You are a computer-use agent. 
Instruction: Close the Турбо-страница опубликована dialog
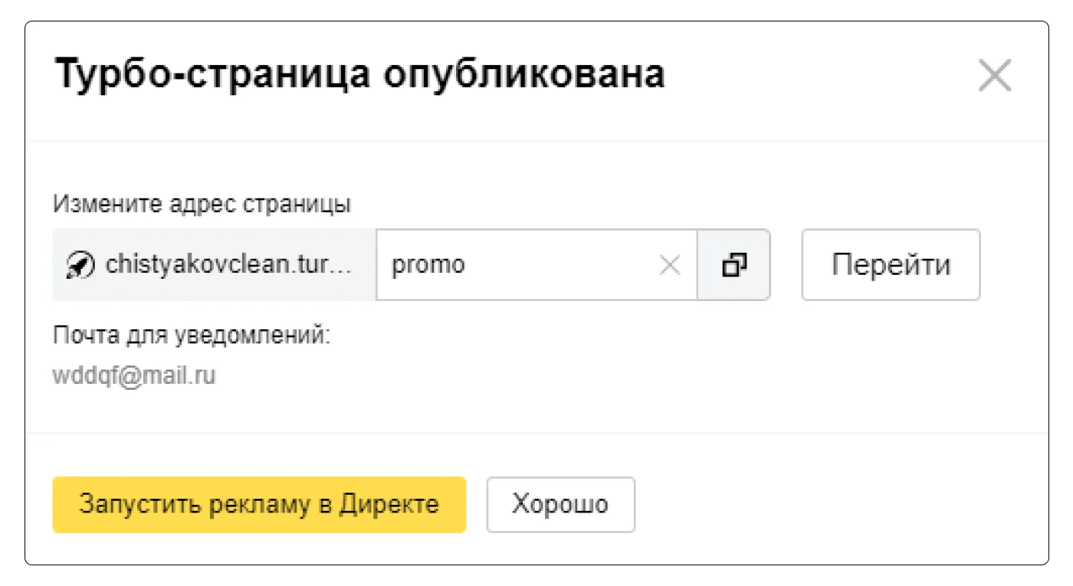(x=995, y=76)
